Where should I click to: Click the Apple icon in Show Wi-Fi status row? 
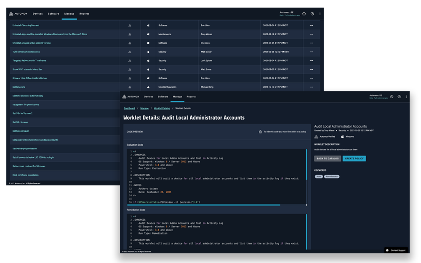[x=148, y=69]
